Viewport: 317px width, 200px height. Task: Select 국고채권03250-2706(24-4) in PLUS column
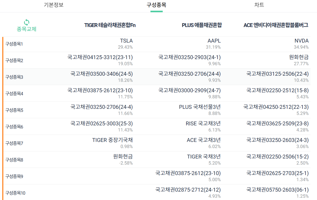tap(189, 74)
